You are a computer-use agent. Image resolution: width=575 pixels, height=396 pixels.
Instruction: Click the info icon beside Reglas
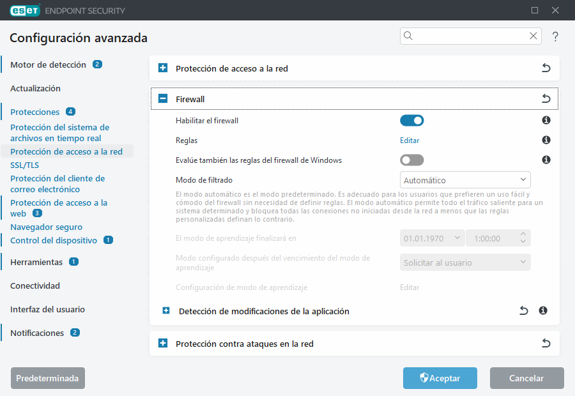click(x=546, y=140)
